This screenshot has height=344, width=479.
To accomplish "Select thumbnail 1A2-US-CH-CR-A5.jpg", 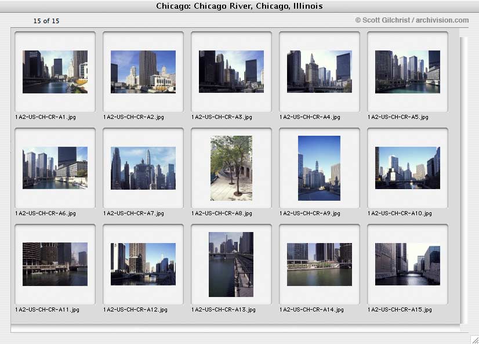I will click(x=408, y=72).
